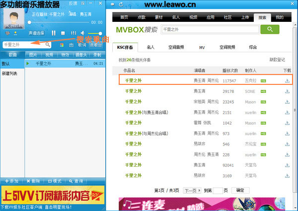This screenshot has height=211, width=298.
Task: Select the 千里之外 song in playlist
Action: point(65,64)
